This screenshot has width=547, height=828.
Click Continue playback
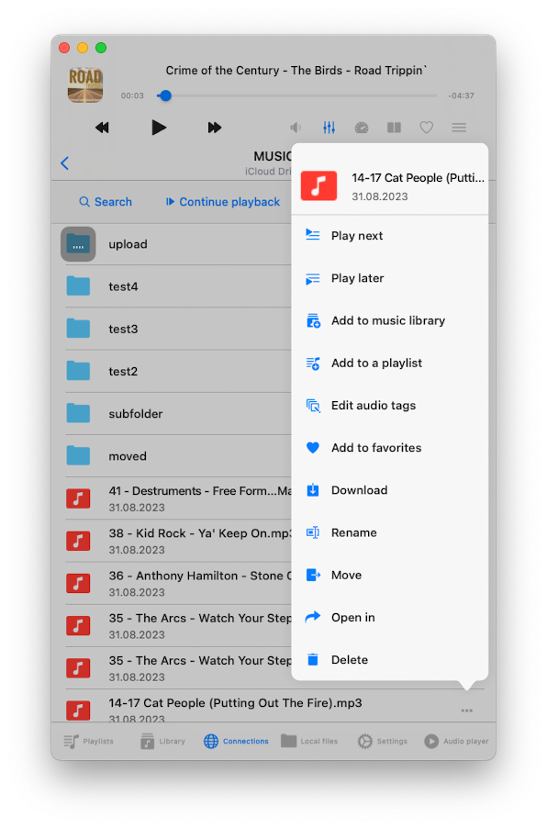[223, 202]
